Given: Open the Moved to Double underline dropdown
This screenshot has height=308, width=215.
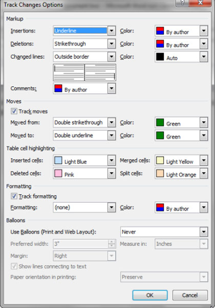Looking at the screenshot, I should point(112,136).
